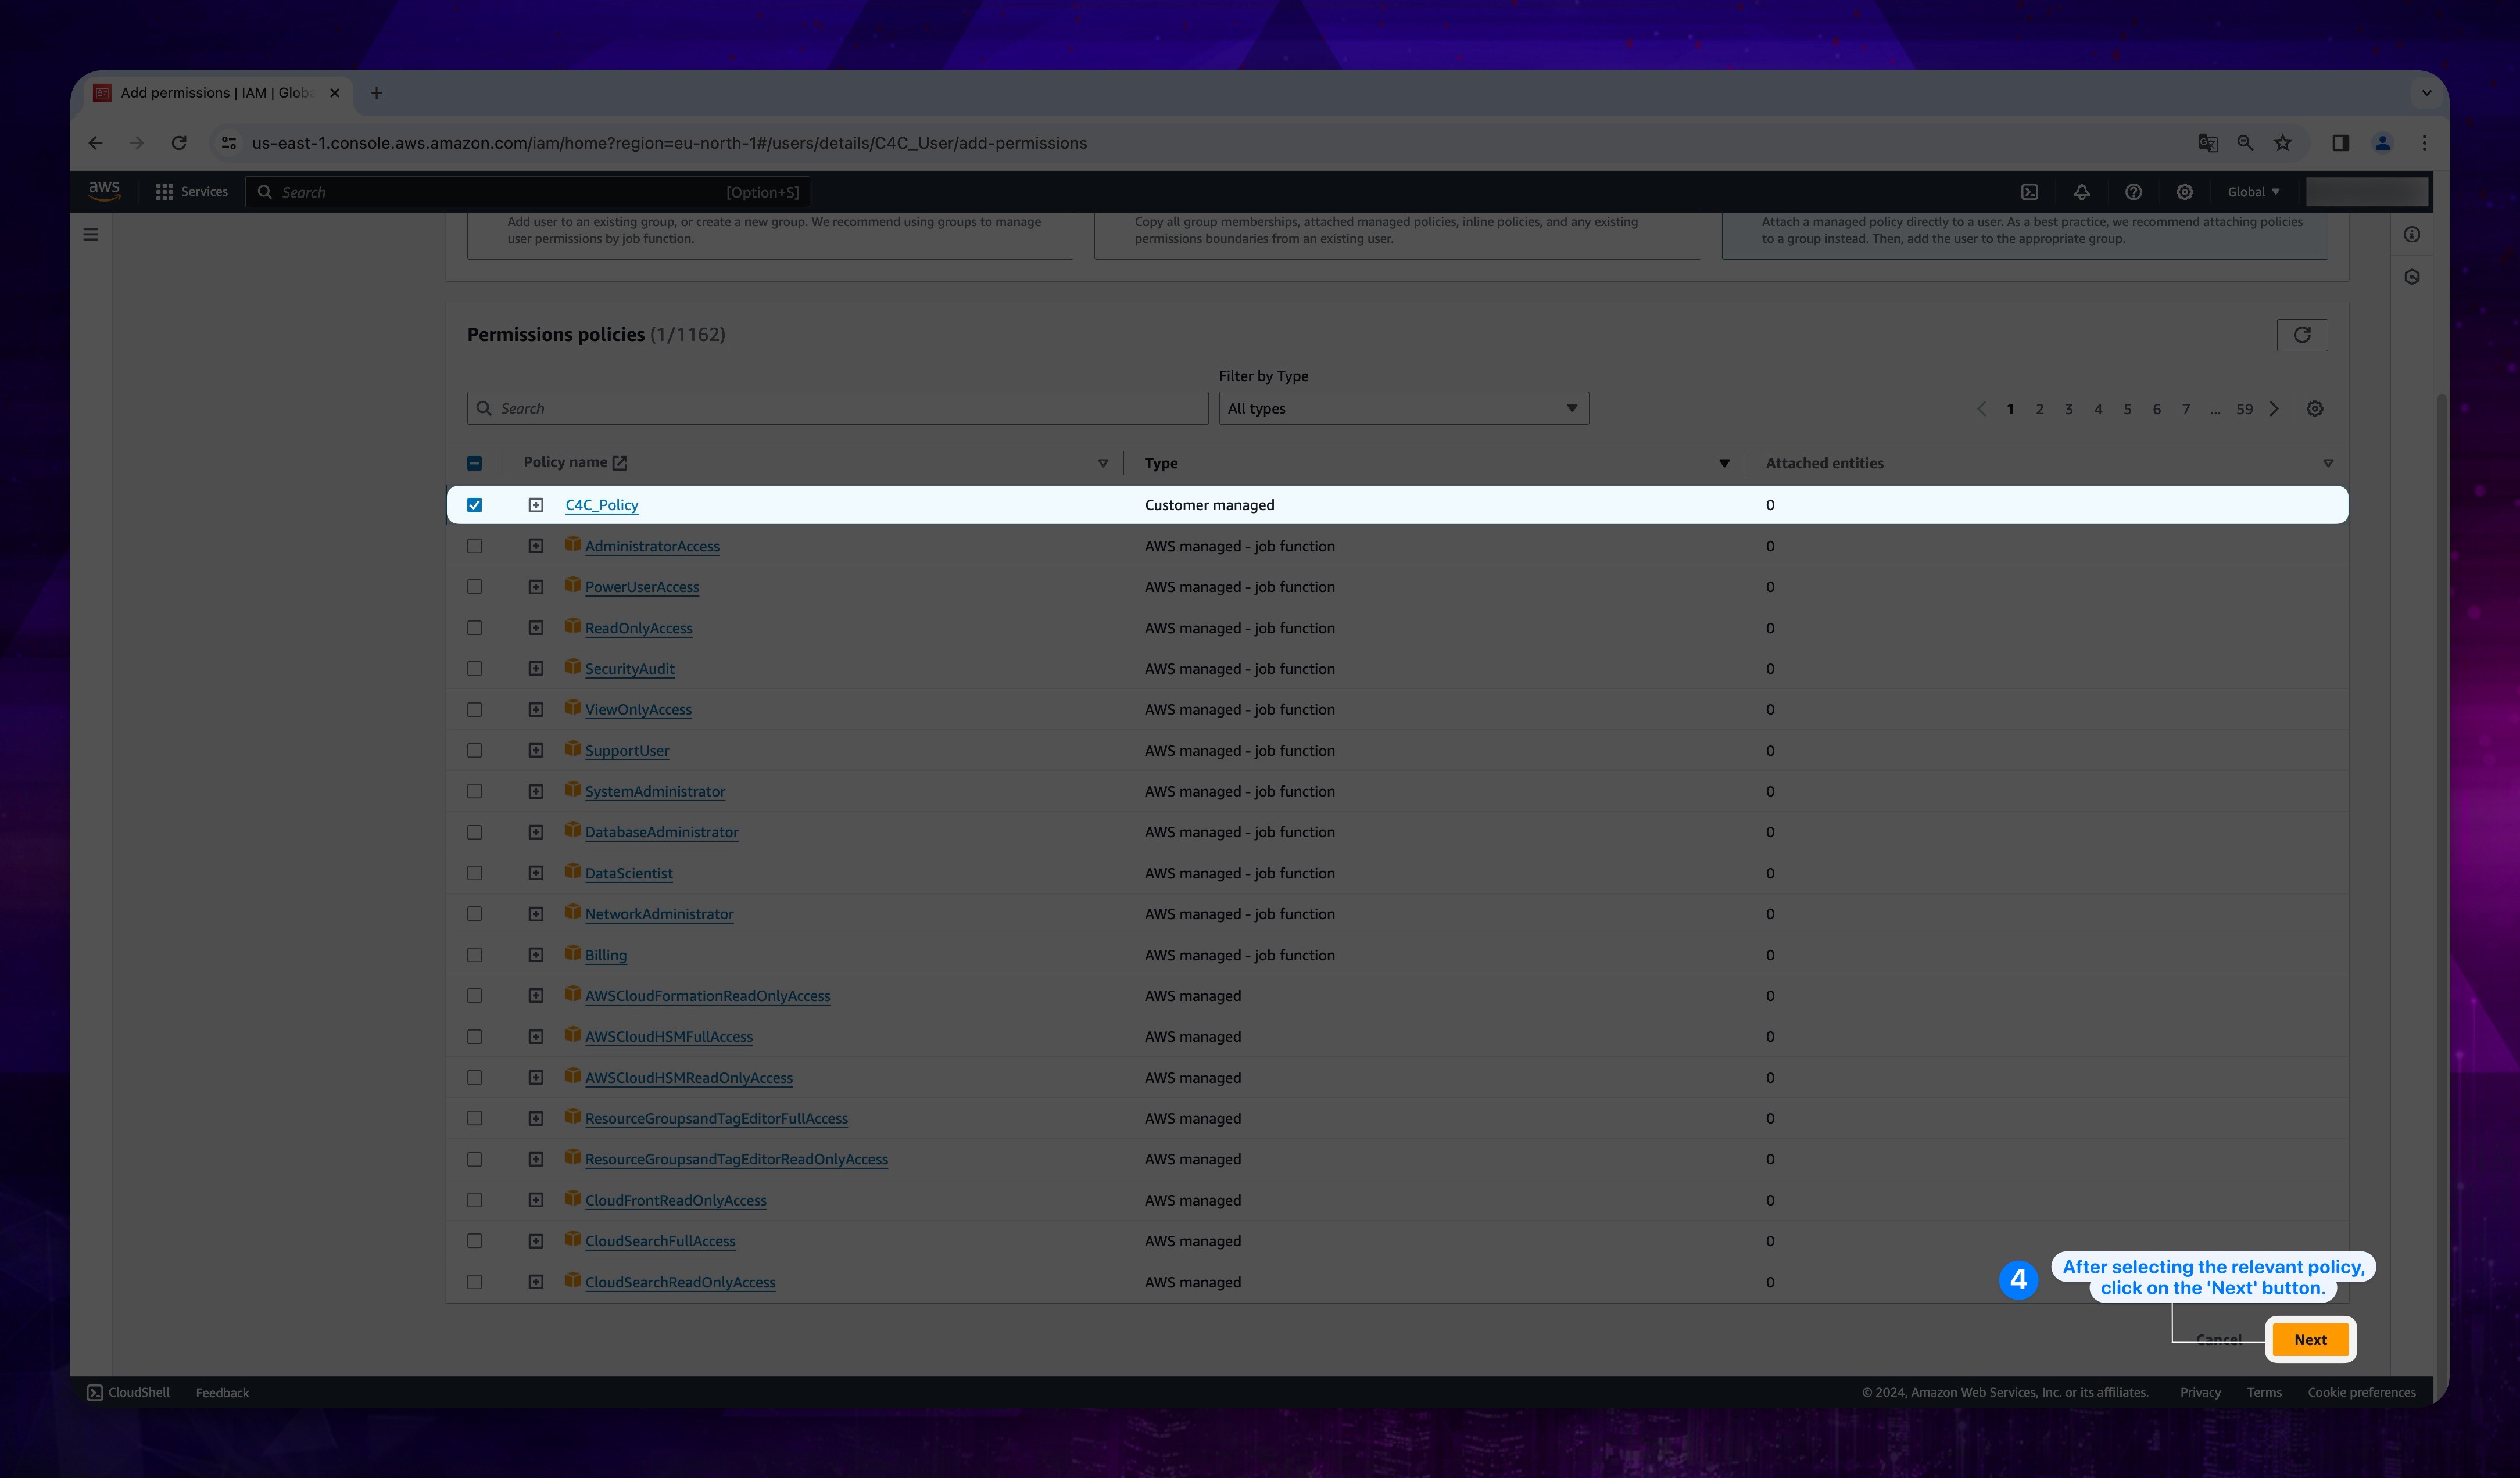The image size is (2520, 1478).
Task: Click the browser address bar URL
Action: (669, 143)
